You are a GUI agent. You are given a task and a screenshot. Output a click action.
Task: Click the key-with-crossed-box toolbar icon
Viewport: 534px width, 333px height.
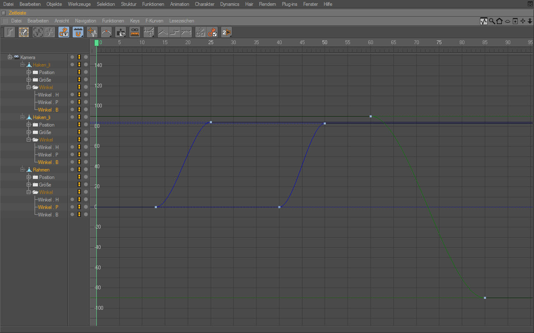pos(201,32)
